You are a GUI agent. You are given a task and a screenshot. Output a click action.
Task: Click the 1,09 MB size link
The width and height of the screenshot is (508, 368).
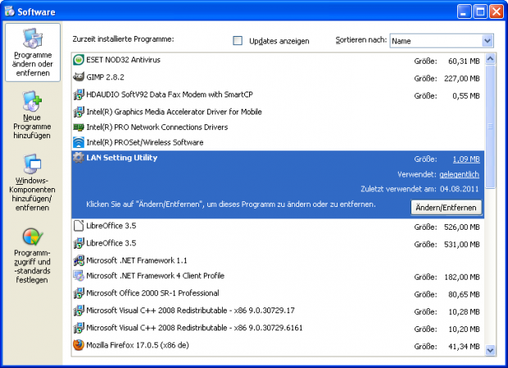tap(464, 159)
